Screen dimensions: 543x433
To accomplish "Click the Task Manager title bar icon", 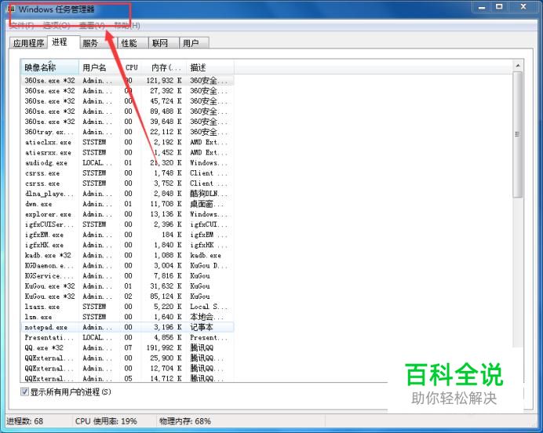I will tap(12, 9).
